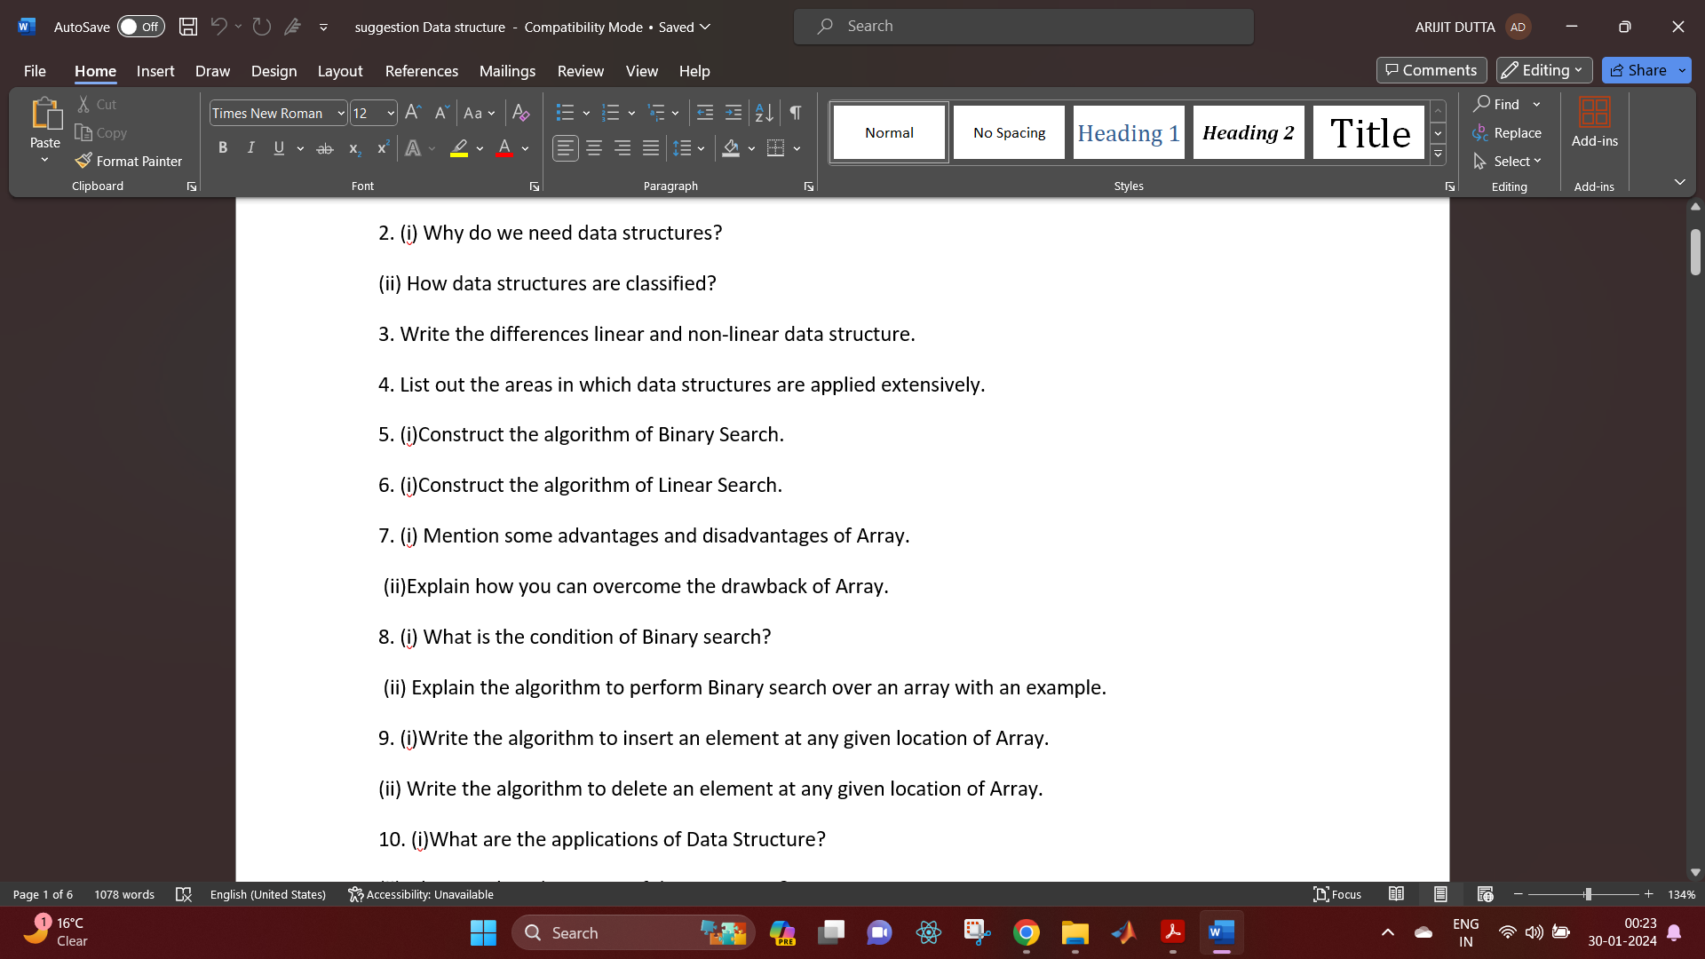Open the Styles gallery more arrow
The width and height of the screenshot is (1705, 959).
pyautogui.click(x=1437, y=154)
